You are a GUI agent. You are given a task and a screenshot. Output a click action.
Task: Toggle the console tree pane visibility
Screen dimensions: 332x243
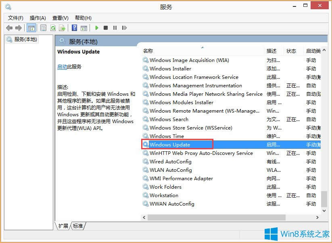click(31, 27)
